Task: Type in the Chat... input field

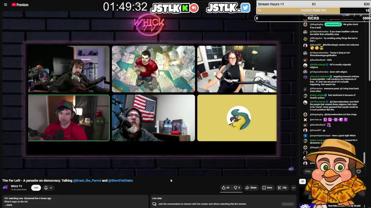Action: click(x=308, y=171)
